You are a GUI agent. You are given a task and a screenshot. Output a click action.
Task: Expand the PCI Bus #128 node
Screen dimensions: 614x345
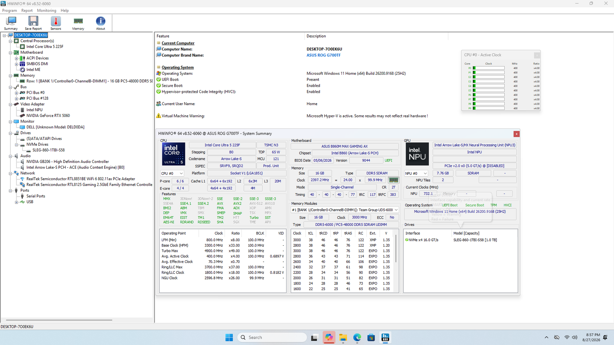point(17,99)
